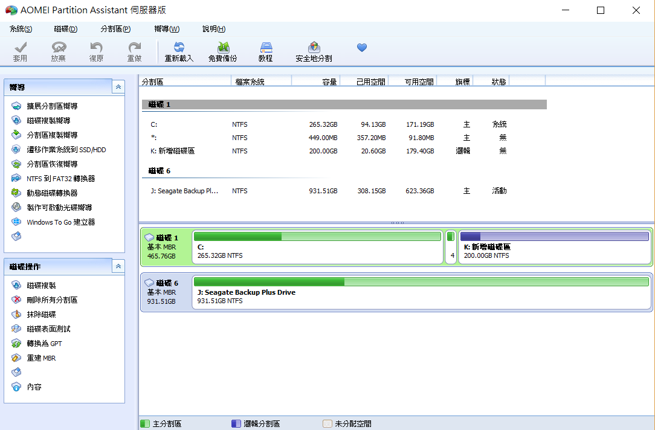
Task: Click the blue heart icon in toolbar
Action: (362, 48)
